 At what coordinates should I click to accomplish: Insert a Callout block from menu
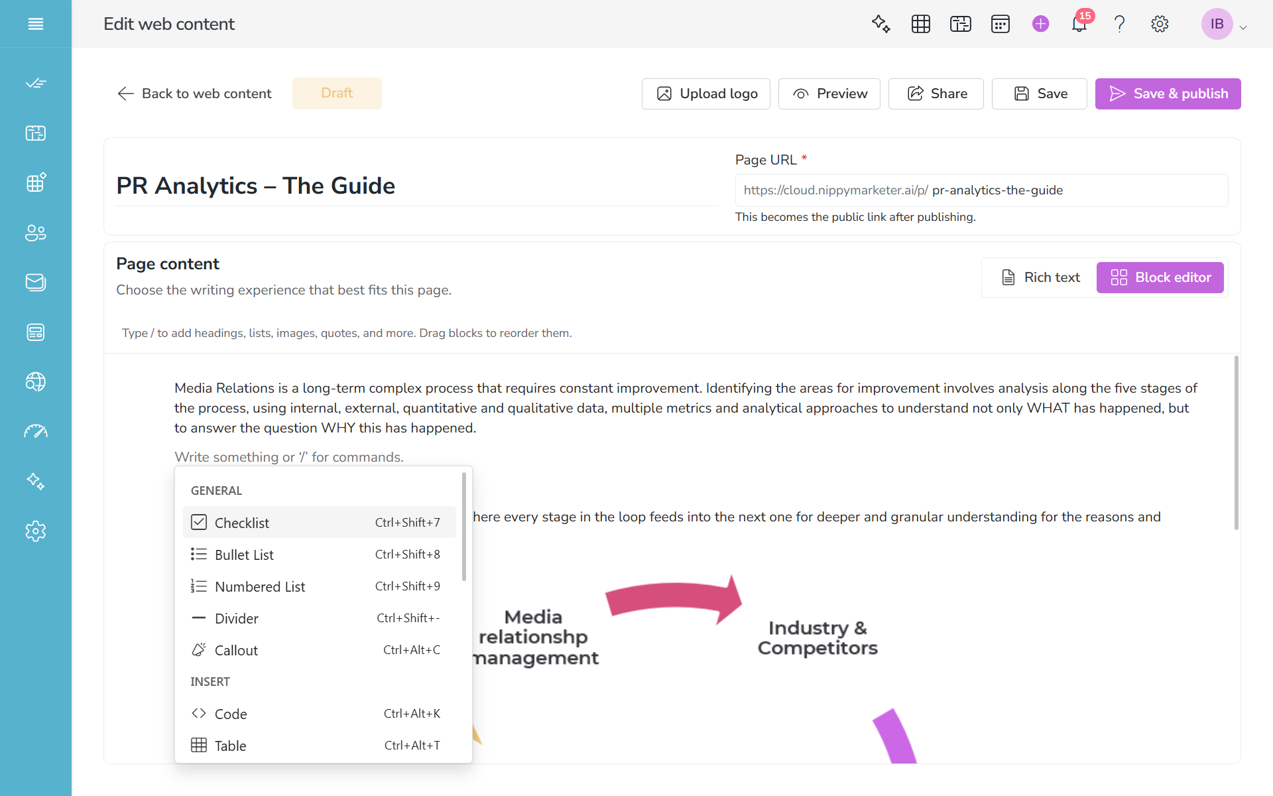[320, 650]
